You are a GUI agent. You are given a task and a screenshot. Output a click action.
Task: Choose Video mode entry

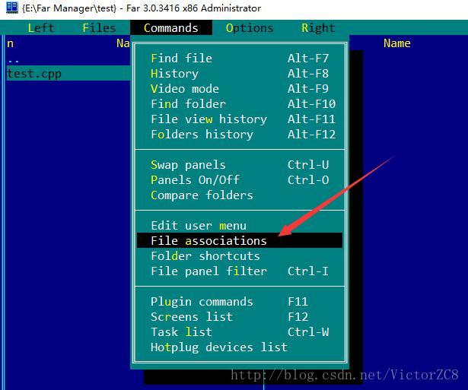[240, 88]
